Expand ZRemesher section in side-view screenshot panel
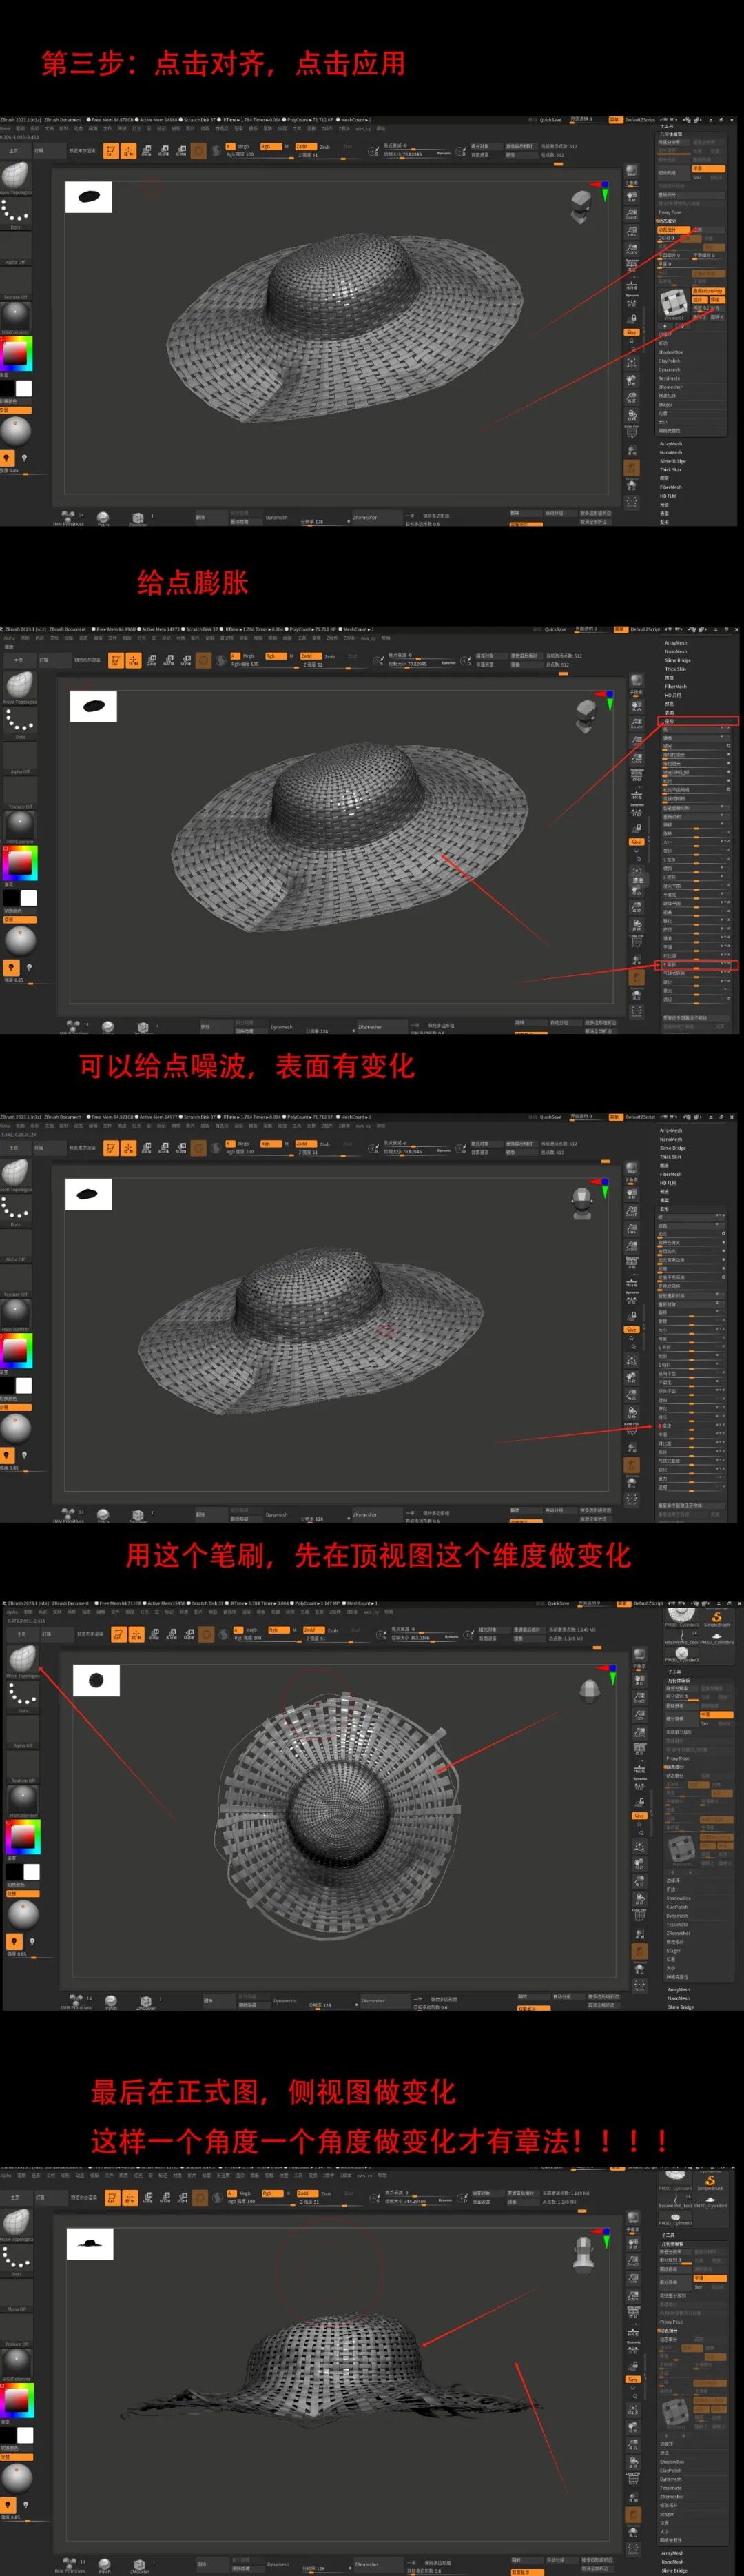This screenshot has width=744, height=2576. pos(672,2496)
